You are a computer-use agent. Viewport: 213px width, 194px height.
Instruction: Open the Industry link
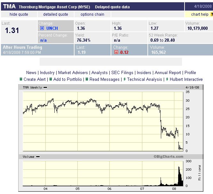(x=47, y=72)
